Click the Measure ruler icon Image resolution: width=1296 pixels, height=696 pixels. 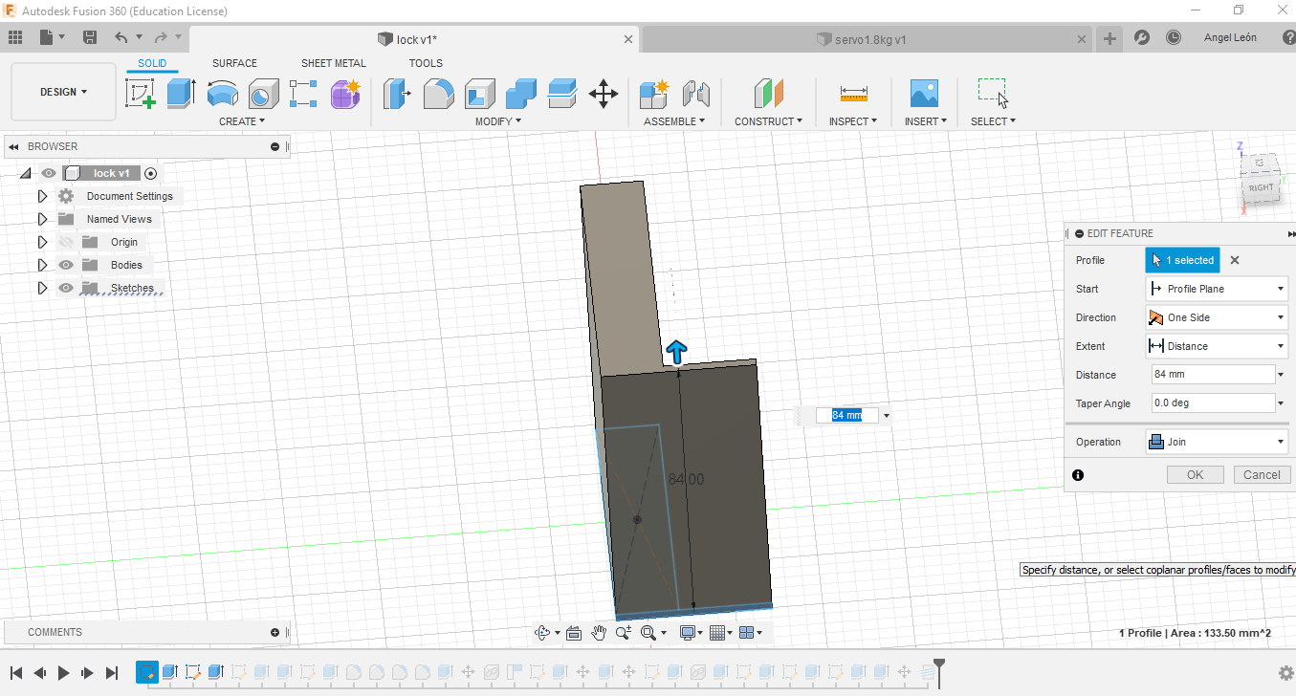click(x=853, y=94)
